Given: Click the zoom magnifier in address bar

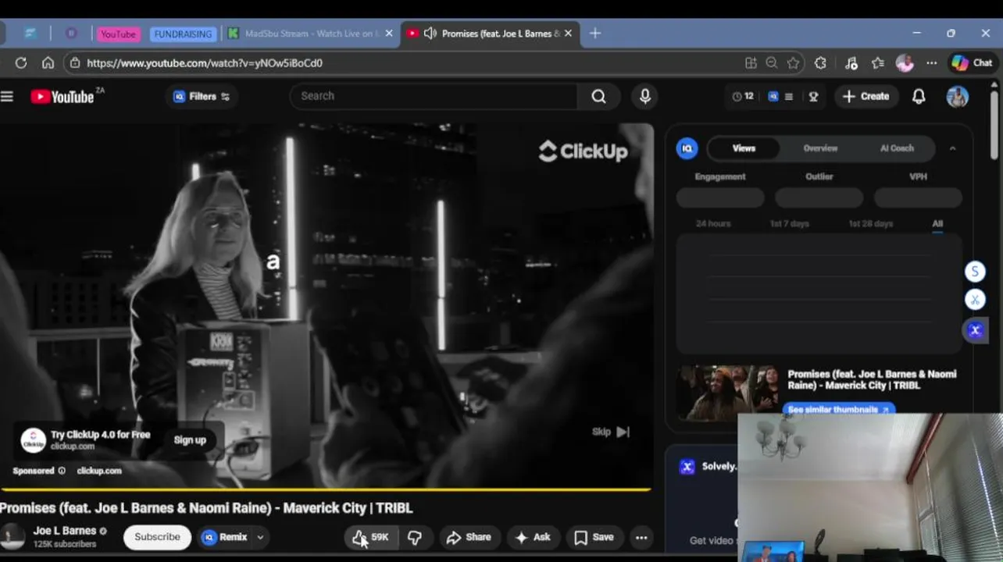Looking at the screenshot, I should pyautogui.click(x=772, y=62).
